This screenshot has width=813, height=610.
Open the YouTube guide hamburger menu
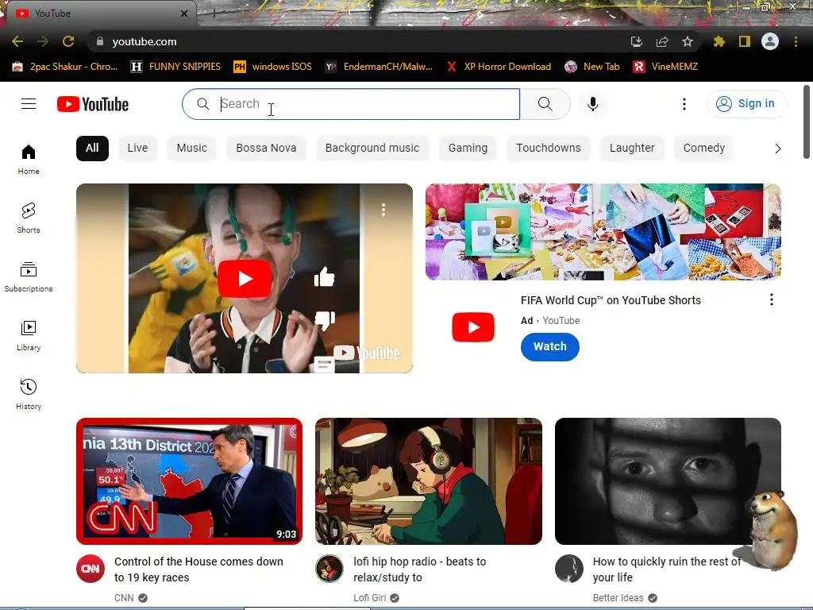coord(29,104)
